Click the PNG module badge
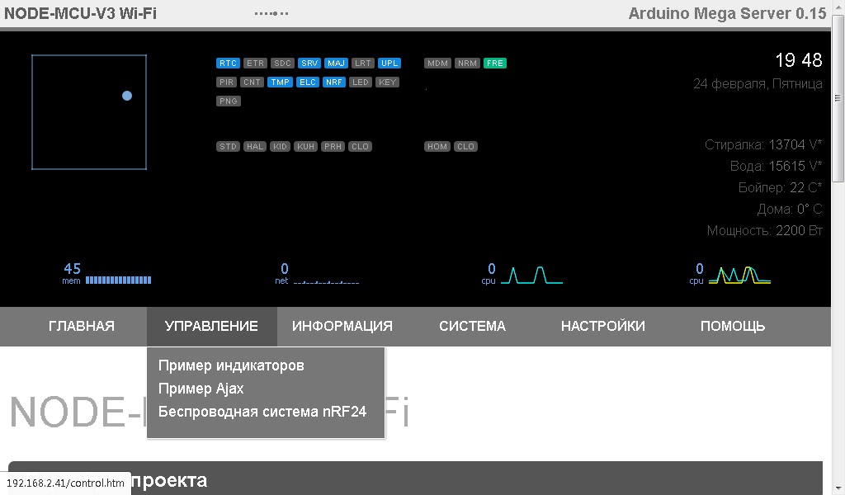 click(229, 101)
